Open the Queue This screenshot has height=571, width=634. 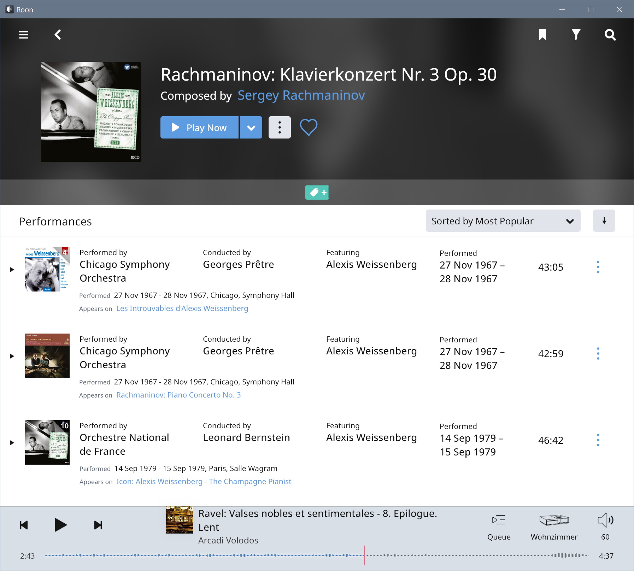(x=499, y=528)
